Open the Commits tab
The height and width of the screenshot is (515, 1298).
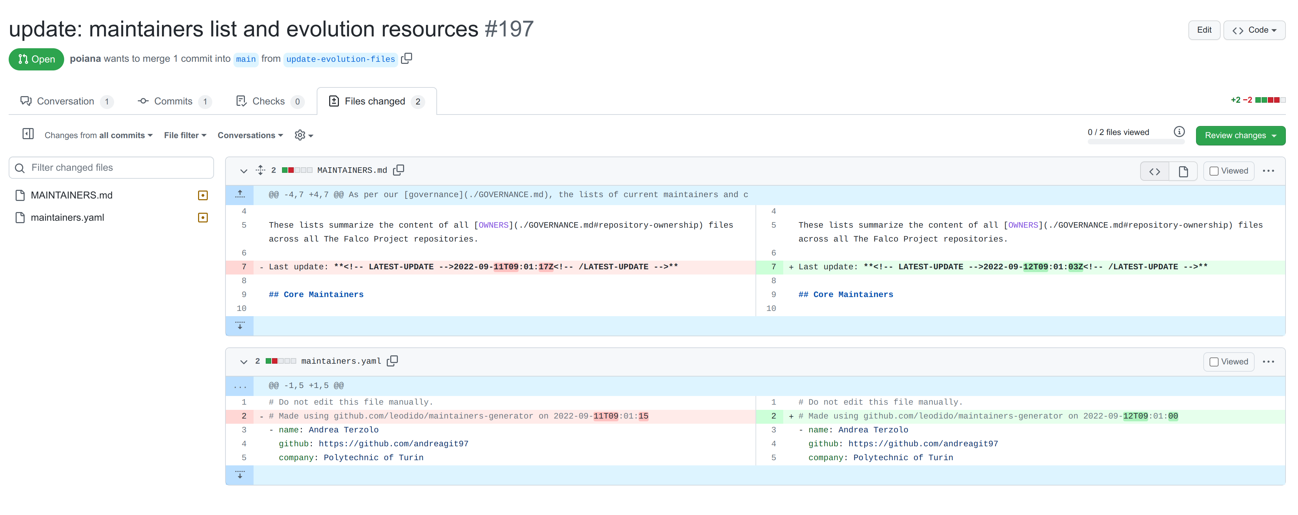point(173,101)
